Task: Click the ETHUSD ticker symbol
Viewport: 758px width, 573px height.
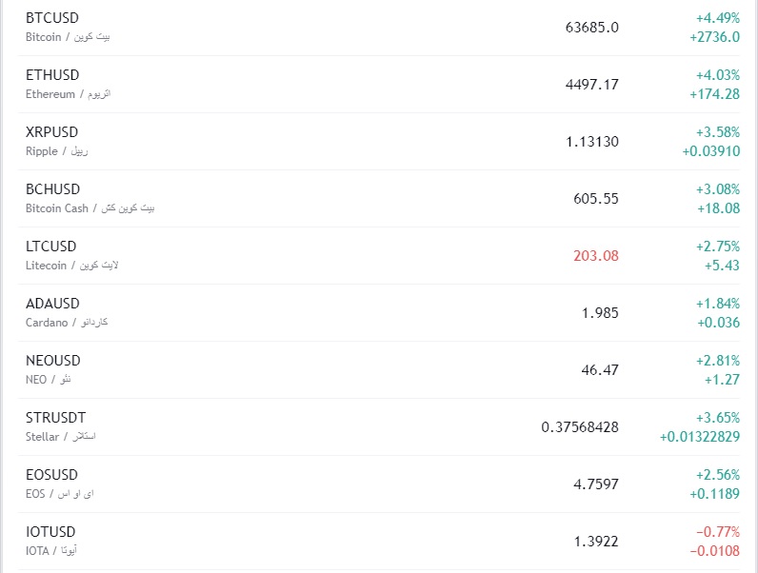Action: (x=52, y=75)
